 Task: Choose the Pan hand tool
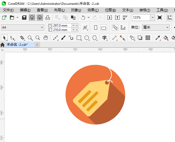tap(45, 38)
